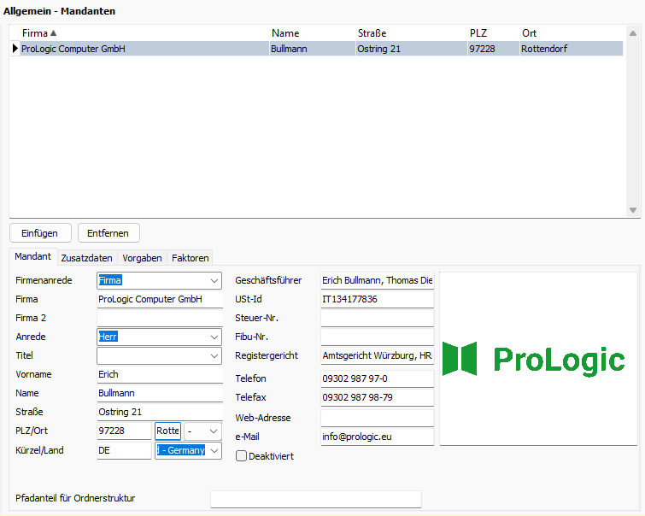
Task: Switch to the Mandant tab
Action: [x=33, y=256]
